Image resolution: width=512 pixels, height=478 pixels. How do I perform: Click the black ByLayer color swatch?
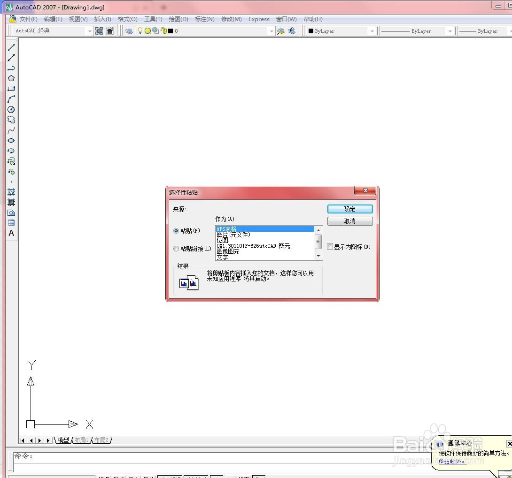(x=311, y=31)
